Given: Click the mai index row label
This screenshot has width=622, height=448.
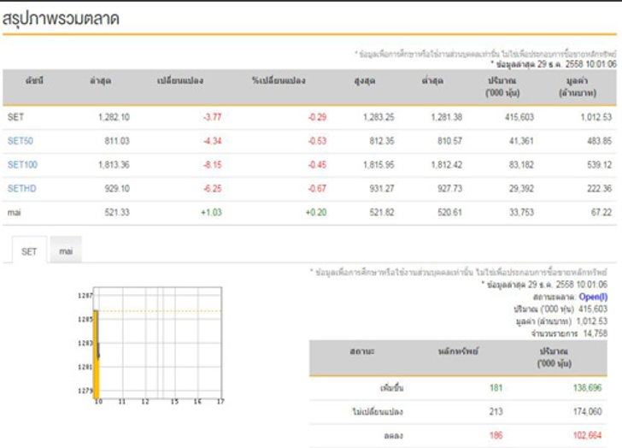Looking at the screenshot, I should [14, 212].
